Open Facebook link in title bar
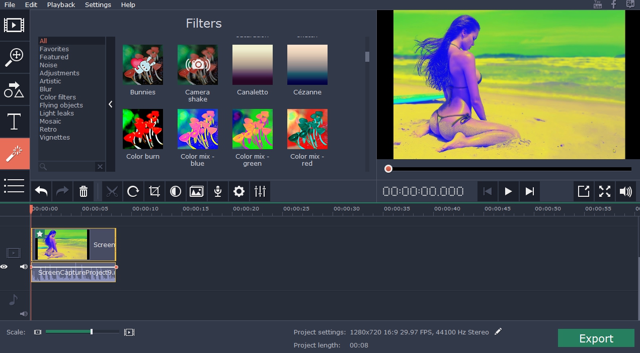This screenshot has width=640, height=353. 614,5
